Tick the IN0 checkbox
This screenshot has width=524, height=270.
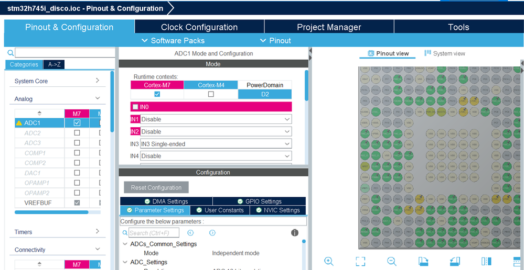pos(135,107)
